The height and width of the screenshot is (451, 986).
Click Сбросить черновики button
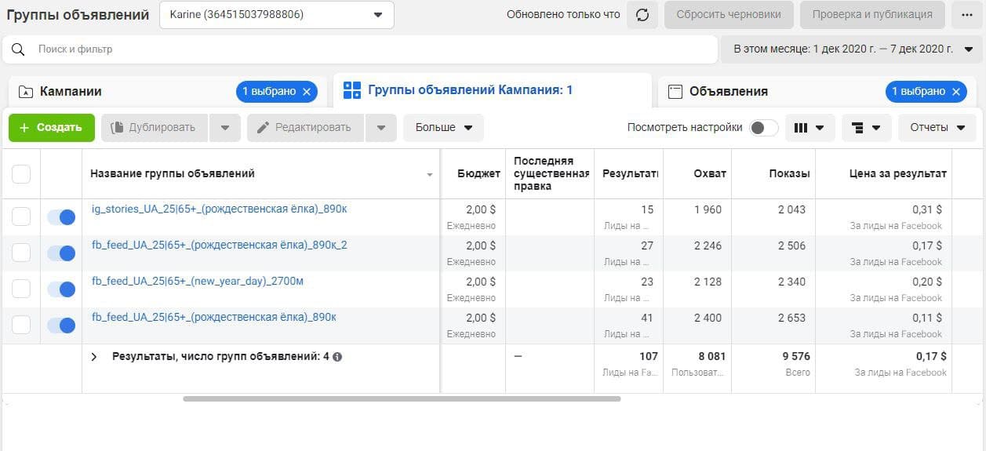[729, 15]
